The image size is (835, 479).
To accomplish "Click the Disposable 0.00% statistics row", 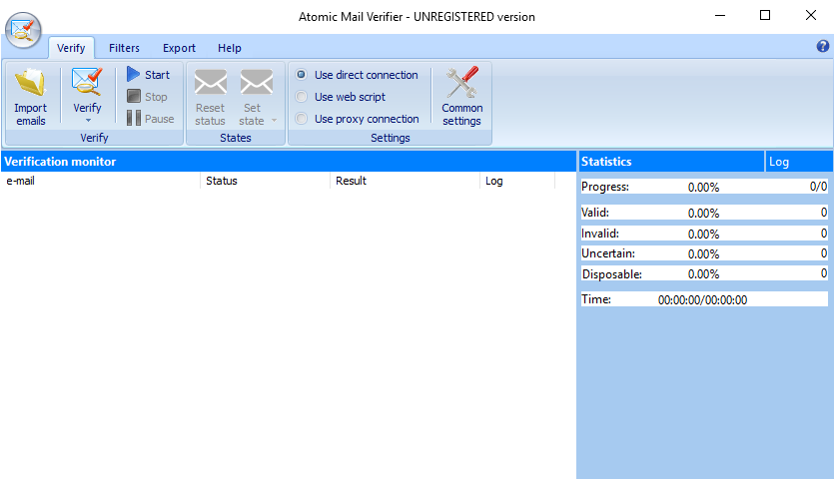I will tap(704, 273).
